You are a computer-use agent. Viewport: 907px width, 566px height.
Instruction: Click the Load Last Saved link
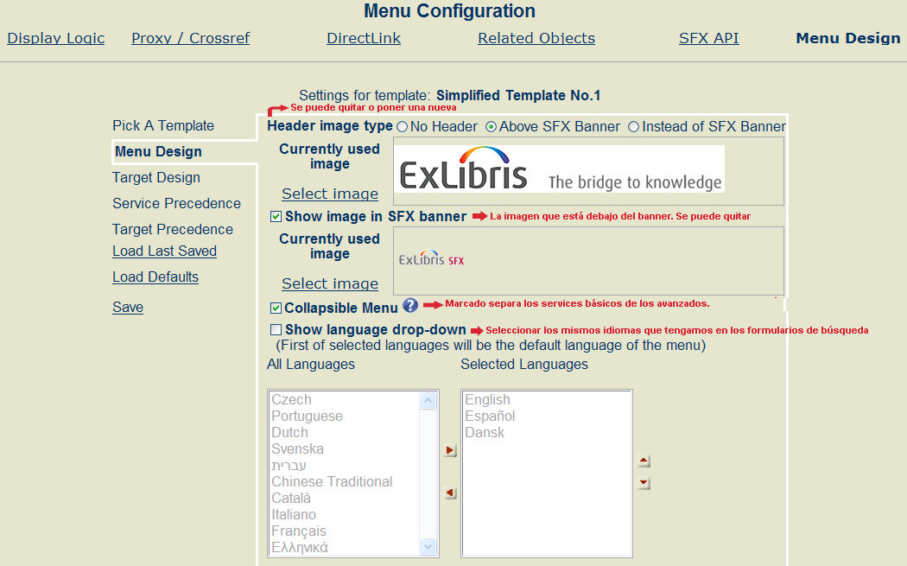coord(164,251)
